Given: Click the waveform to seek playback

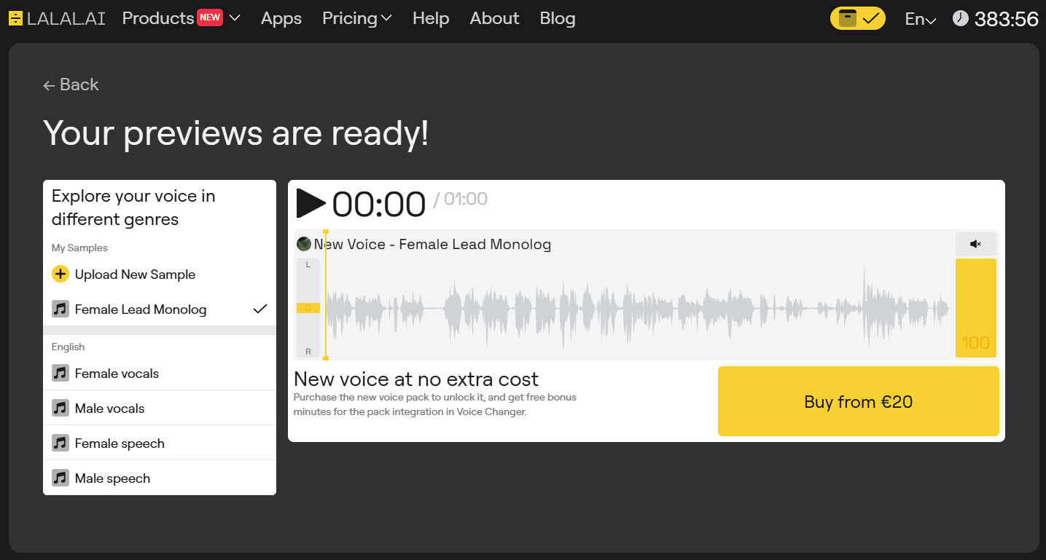Looking at the screenshot, I should coord(638,309).
